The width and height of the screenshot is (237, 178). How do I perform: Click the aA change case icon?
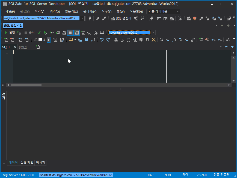click(227, 40)
